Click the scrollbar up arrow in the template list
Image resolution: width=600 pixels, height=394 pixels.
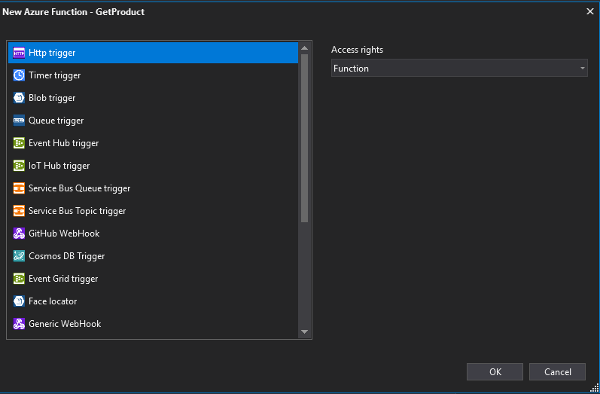coord(305,48)
